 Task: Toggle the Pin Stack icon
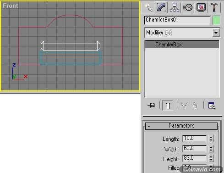tap(151, 105)
